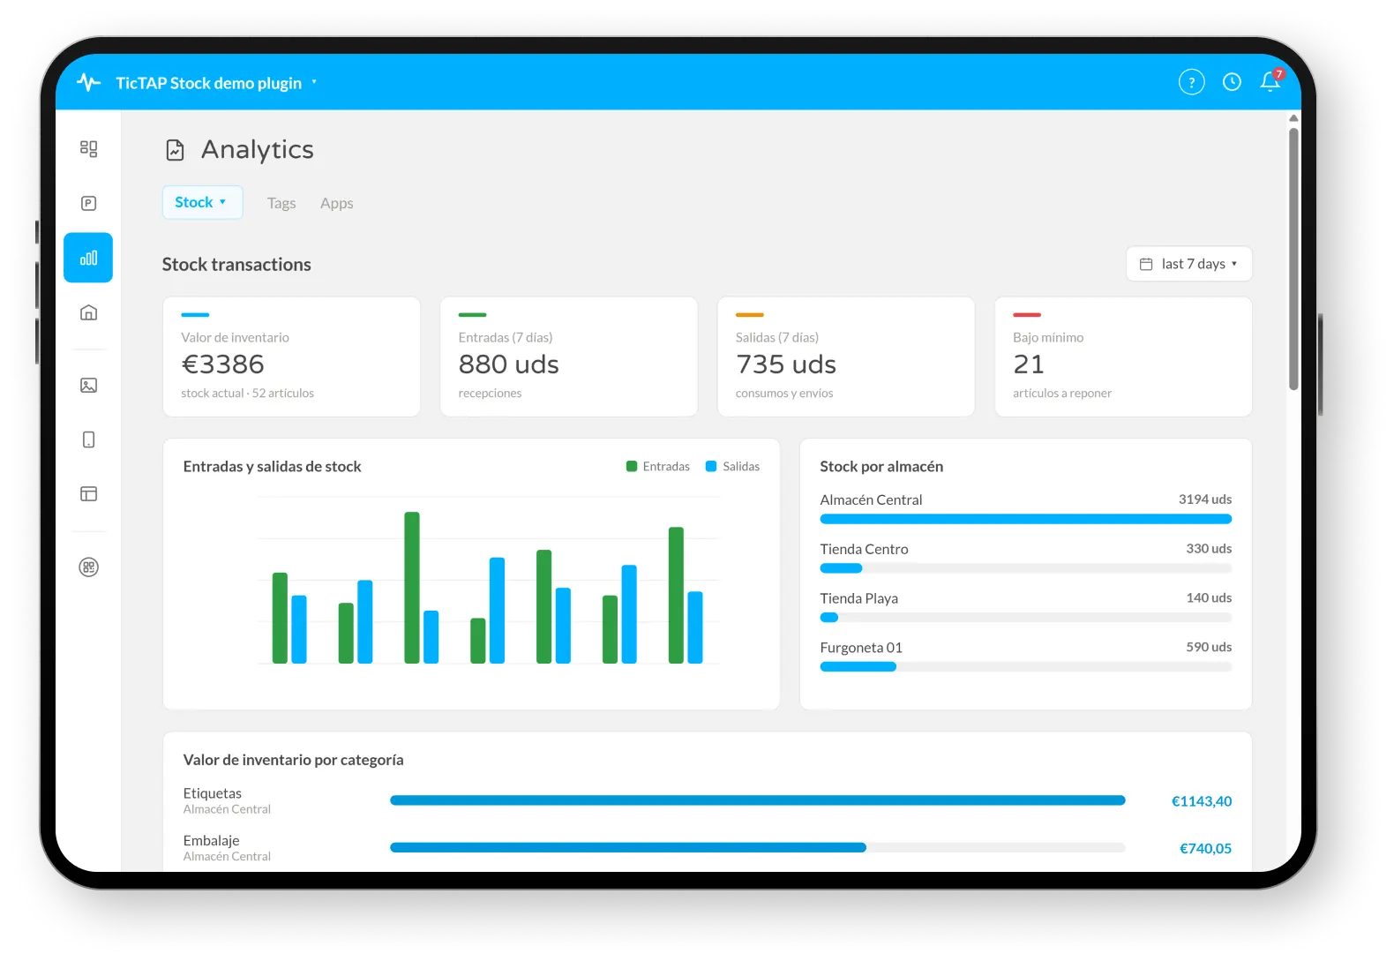The image size is (1394, 961).
Task: Switch to the Apps tab
Action: coord(336,203)
